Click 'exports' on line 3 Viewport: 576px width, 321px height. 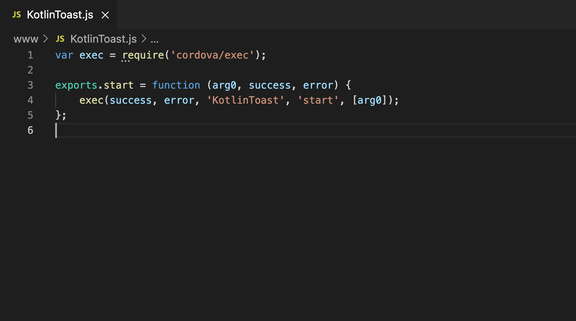pos(76,85)
